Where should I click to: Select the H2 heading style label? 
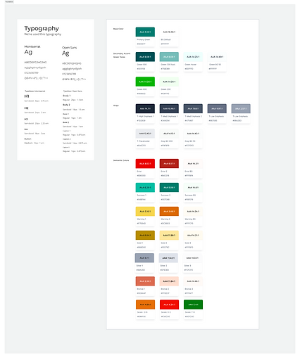coord(26,108)
